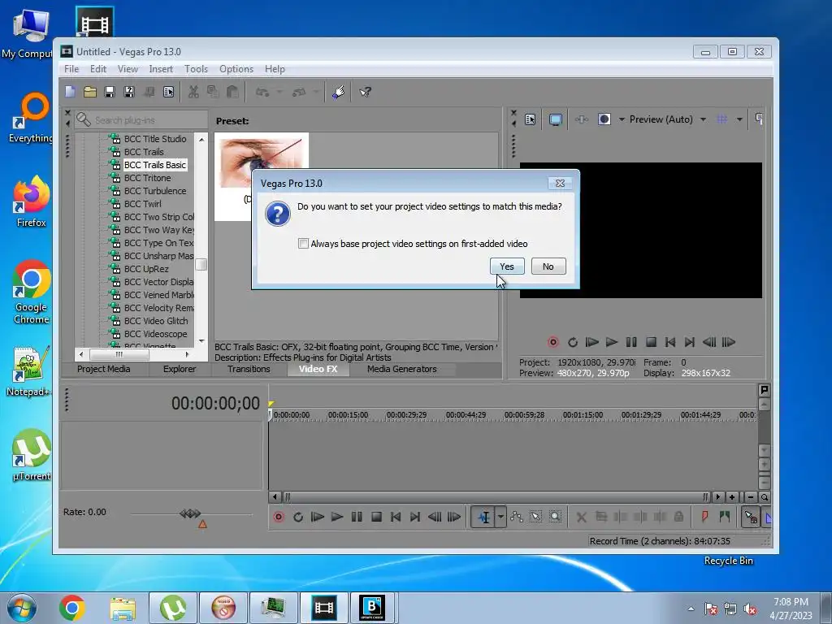The image size is (832, 624).
Task: Select the Selection Edit Tool icon
Action: coord(536,517)
